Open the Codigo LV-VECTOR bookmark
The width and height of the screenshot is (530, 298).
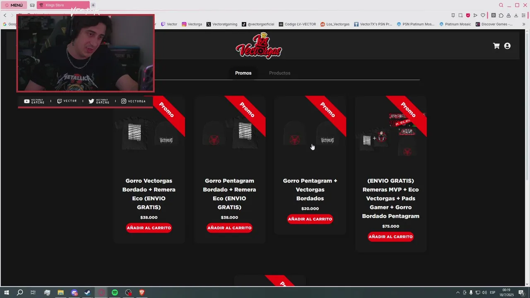pyautogui.click(x=297, y=24)
